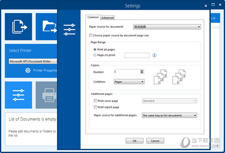Enable Print cover page checkbox

tap(95, 101)
